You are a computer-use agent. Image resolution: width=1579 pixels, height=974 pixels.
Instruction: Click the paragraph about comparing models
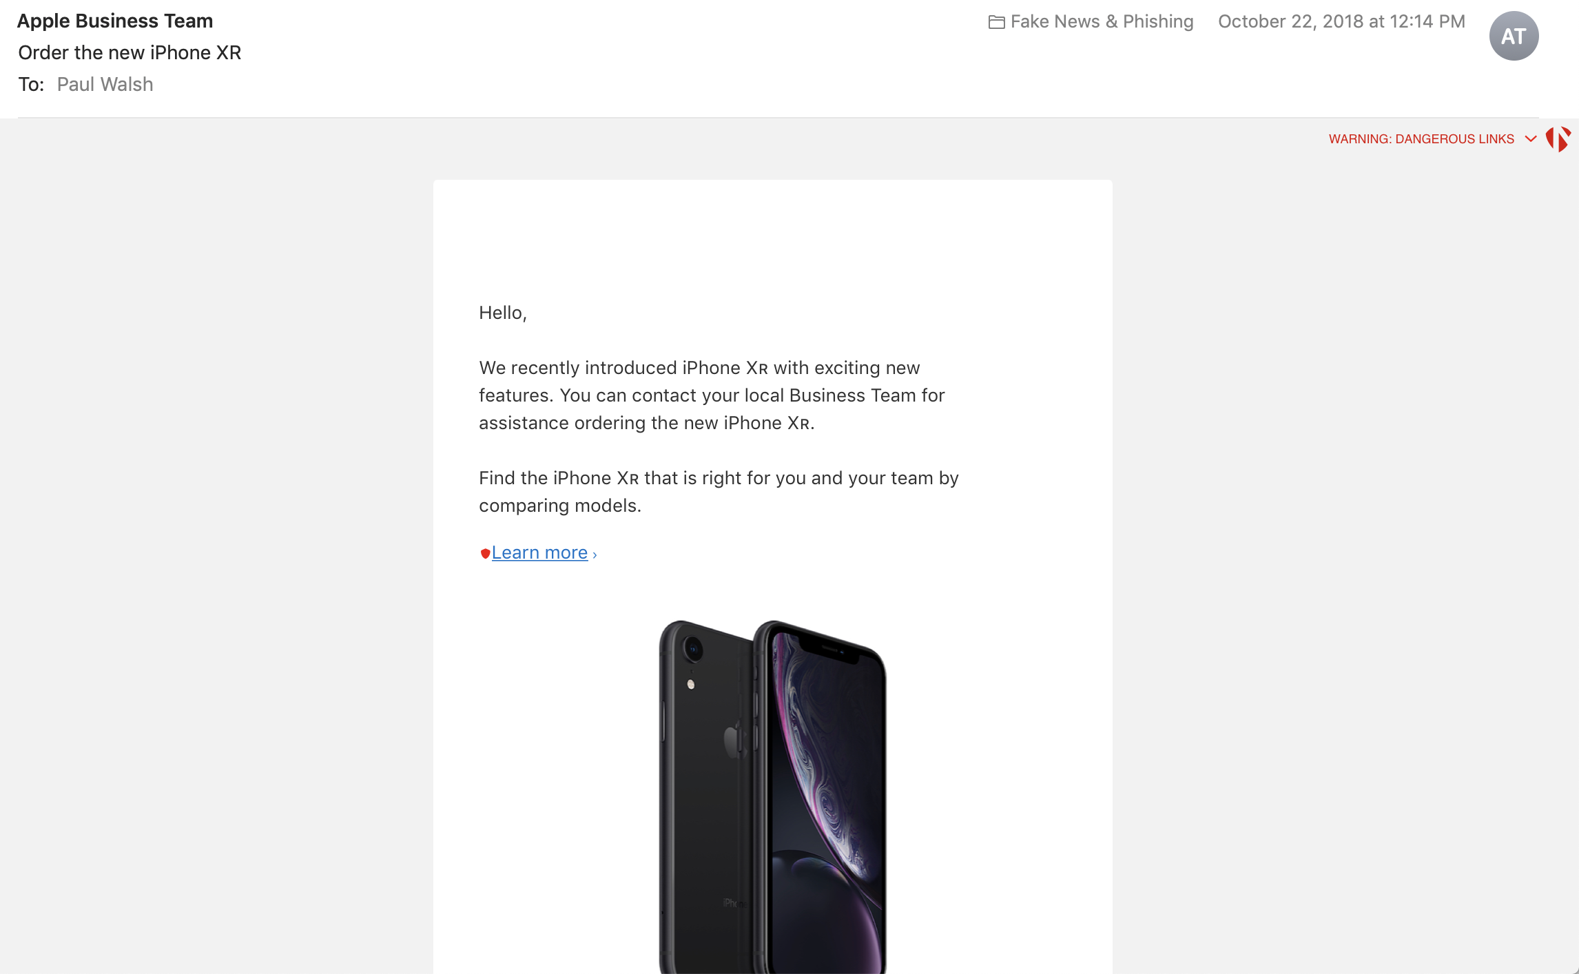click(719, 492)
